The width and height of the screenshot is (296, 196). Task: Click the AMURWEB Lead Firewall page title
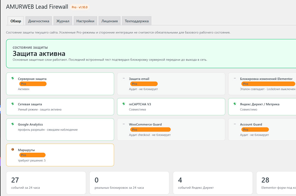(x=37, y=7)
